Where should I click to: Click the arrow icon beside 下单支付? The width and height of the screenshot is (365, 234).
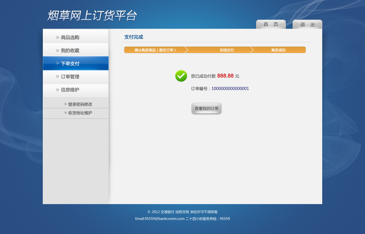point(58,63)
